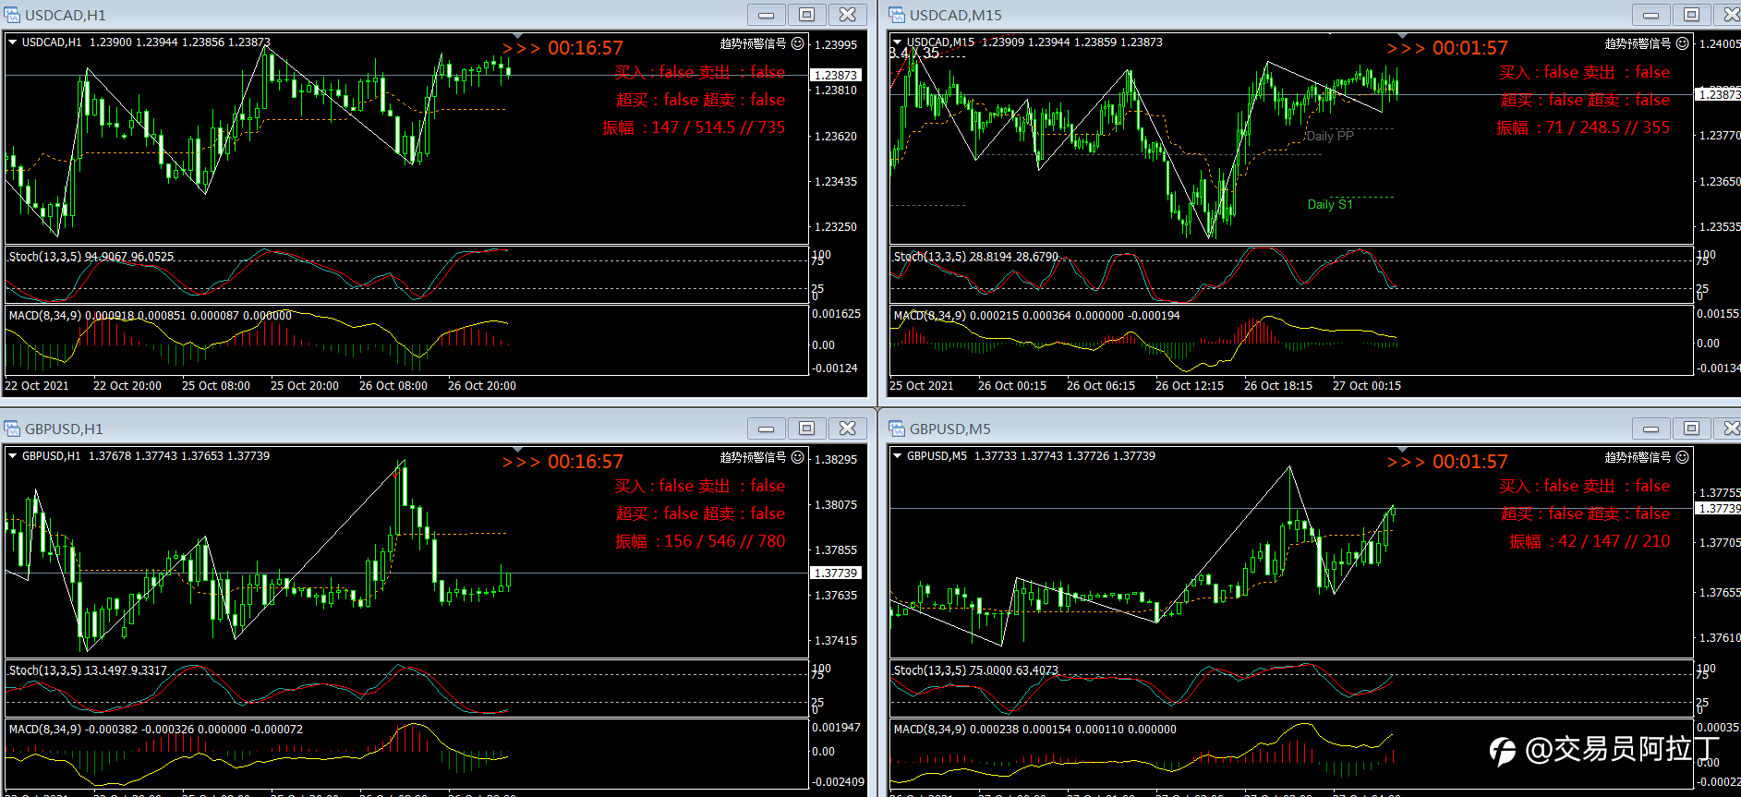Click MACD(8,34,9) 0.000238 indicator label
The height and width of the screenshot is (797, 1741).
tap(1035, 730)
